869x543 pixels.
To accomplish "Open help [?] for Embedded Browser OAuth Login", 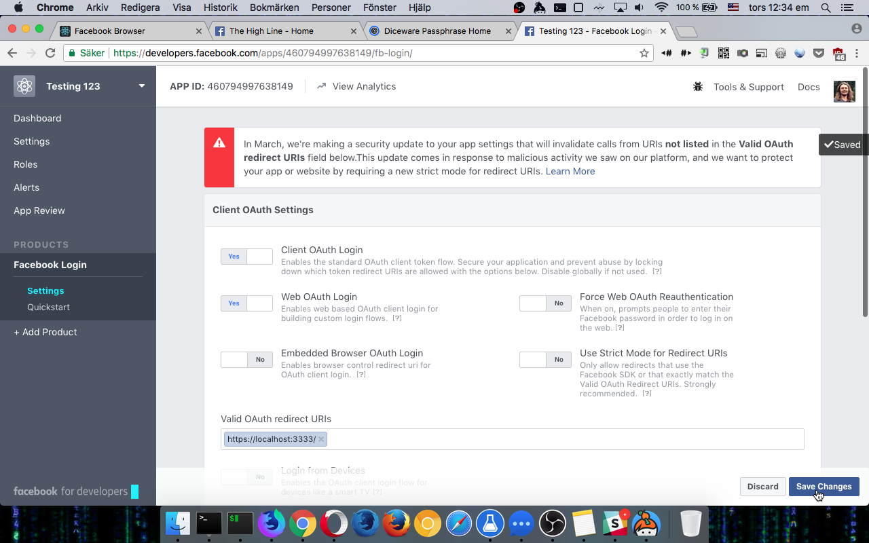I will coord(361,375).
